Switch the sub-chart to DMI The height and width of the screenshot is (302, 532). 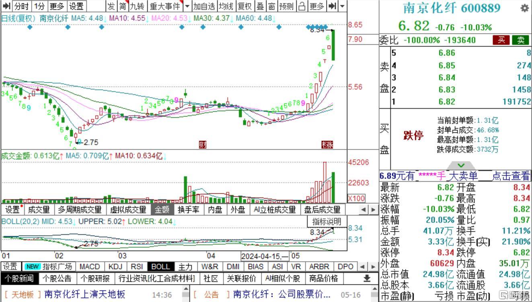click(x=233, y=267)
